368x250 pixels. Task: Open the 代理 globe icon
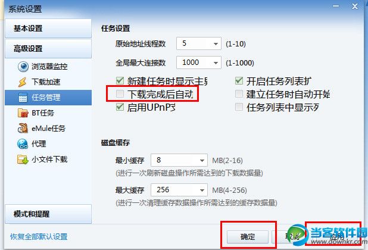click(23, 144)
